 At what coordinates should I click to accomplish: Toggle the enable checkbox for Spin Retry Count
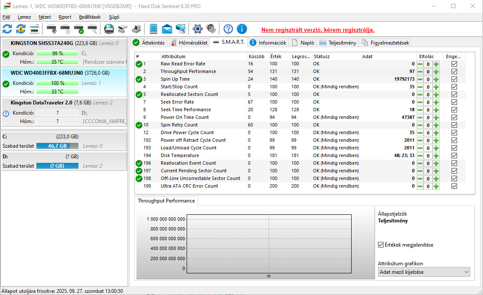[x=454, y=125]
